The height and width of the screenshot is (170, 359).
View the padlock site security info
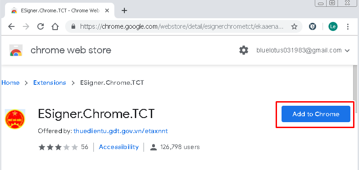pyautogui.click(x=73, y=26)
